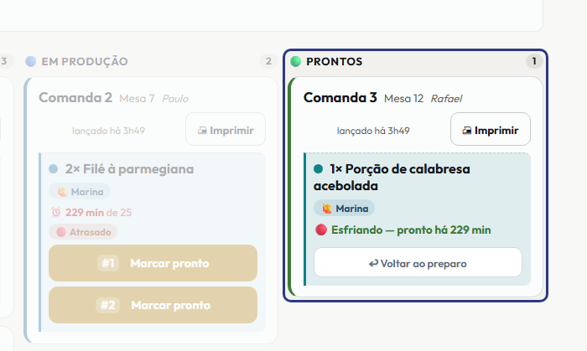Click 229 min de 25 timer text
This screenshot has height=351, width=587.
pos(98,212)
